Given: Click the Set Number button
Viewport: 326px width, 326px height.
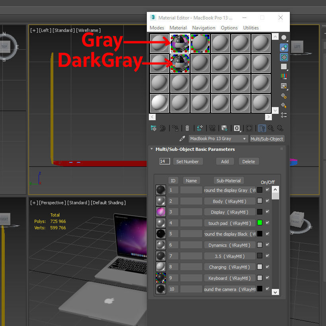Looking at the screenshot, I should [x=187, y=161].
